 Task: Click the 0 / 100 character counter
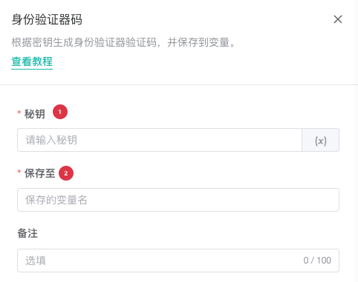click(x=317, y=261)
